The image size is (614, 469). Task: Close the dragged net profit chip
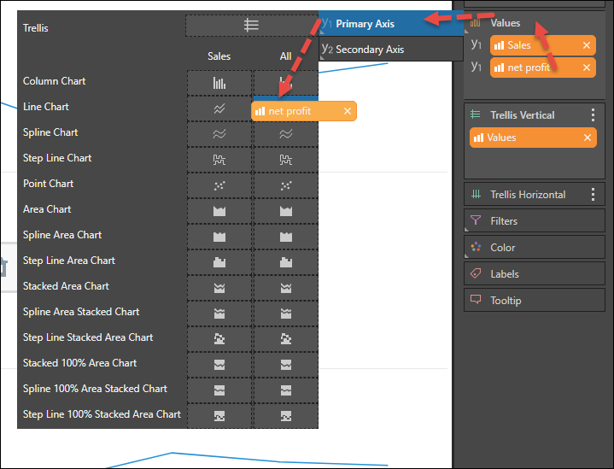pyautogui.click(x=348, y=111)
